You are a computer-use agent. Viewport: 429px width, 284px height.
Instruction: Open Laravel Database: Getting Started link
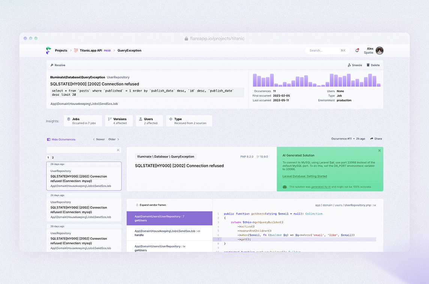304,176
